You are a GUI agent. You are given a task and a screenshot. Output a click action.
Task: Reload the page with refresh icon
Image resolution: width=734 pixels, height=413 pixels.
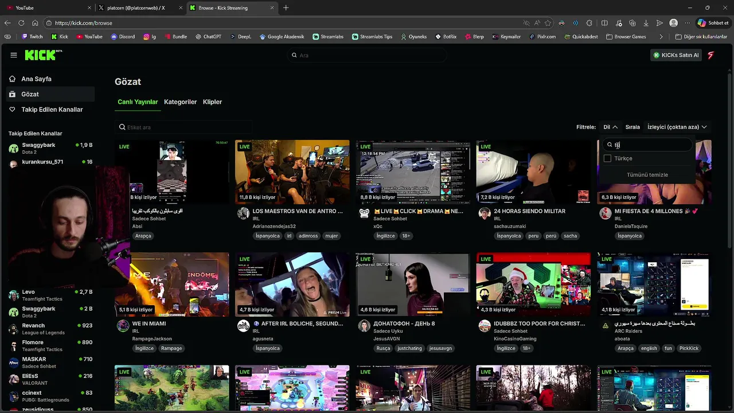coord(21,23)
